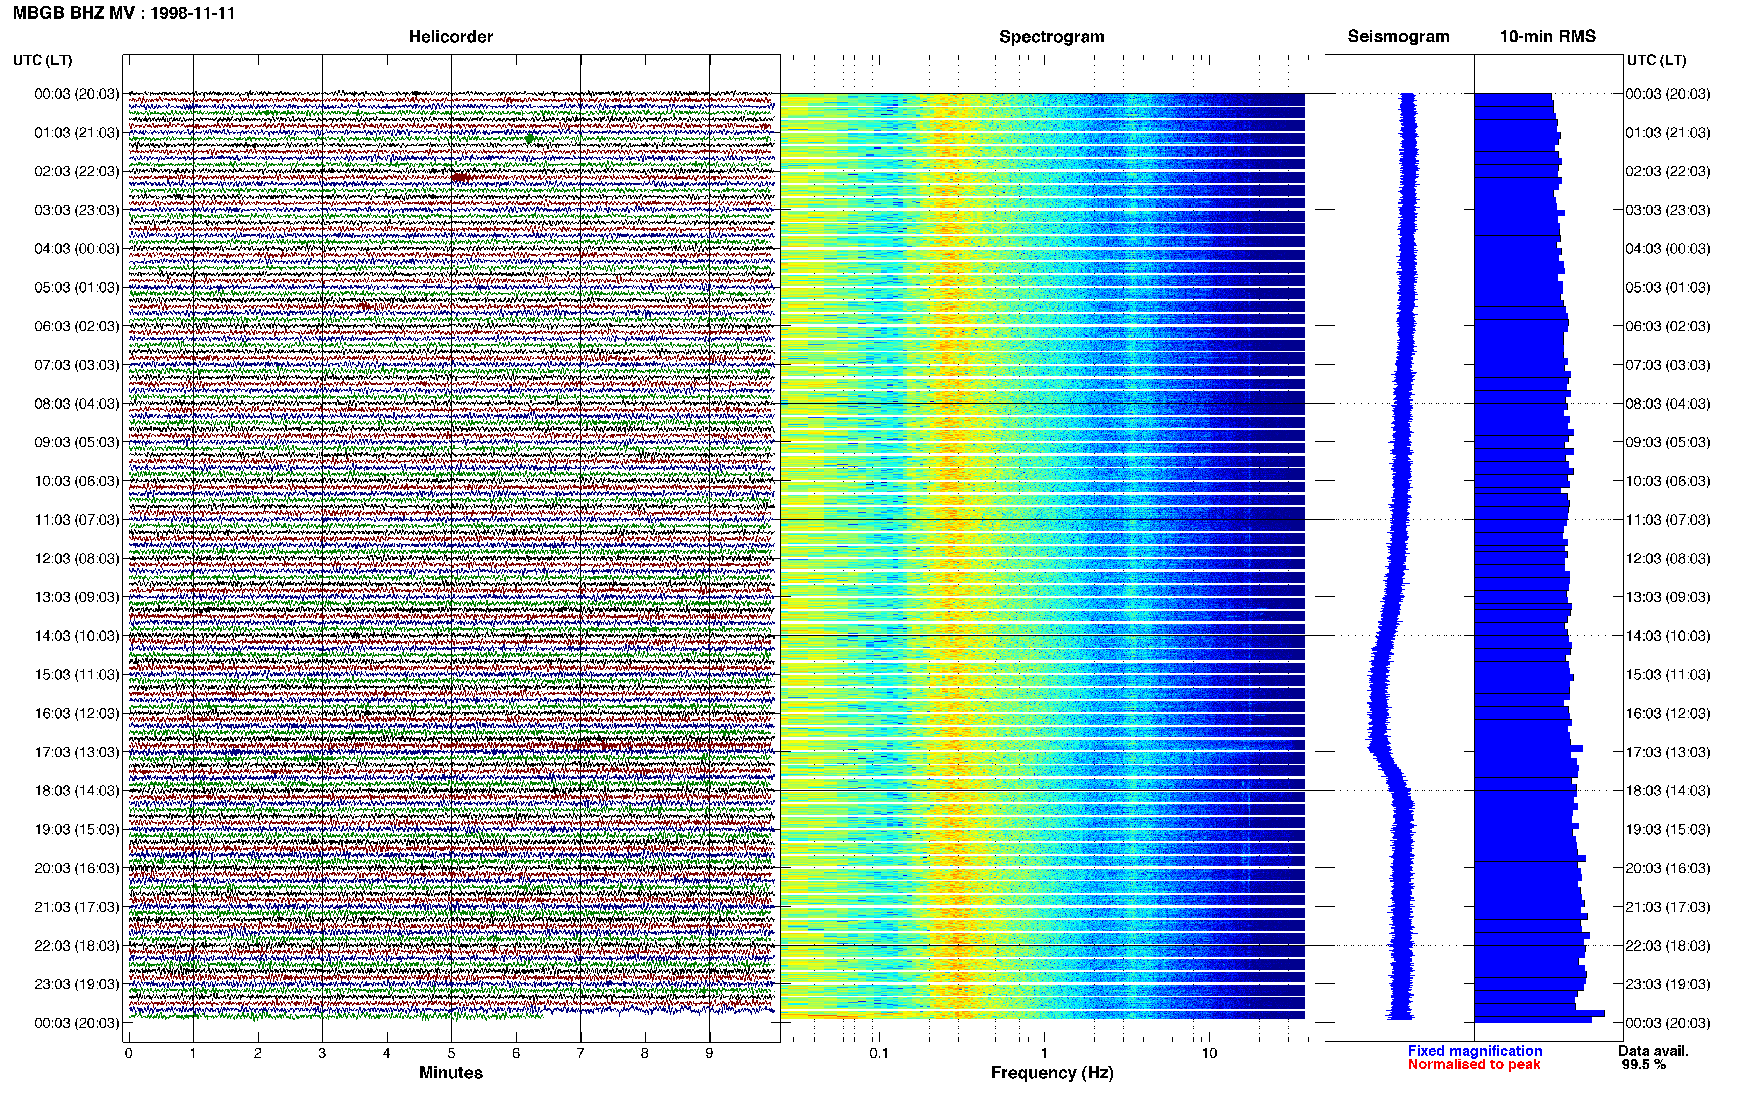
Task: Click right-side time label '23:03 (19:03)'
Action: coord(1667,984)
